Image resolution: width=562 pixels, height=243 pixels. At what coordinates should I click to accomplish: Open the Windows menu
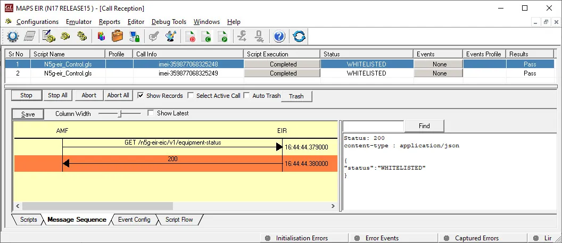click(207, 22)
